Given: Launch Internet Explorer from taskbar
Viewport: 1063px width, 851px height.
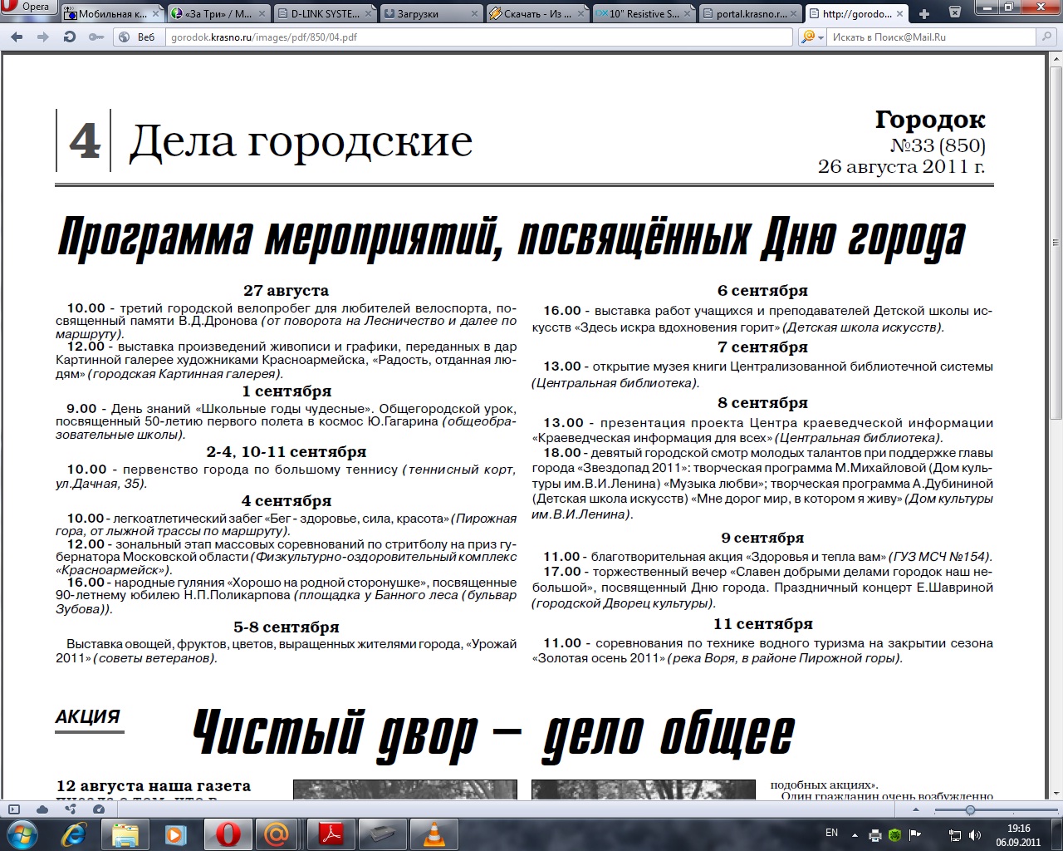Looking at the screenshot, I should (x=75, y=834).
